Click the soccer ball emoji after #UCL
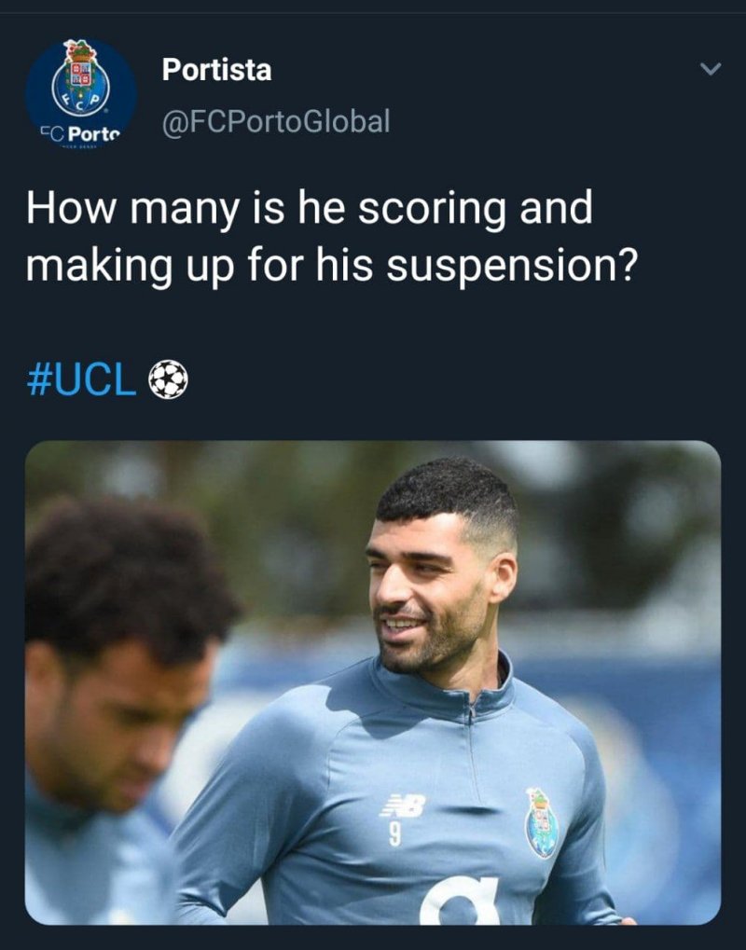The width and height of the screenshot is (746, 950). [168, 380]
